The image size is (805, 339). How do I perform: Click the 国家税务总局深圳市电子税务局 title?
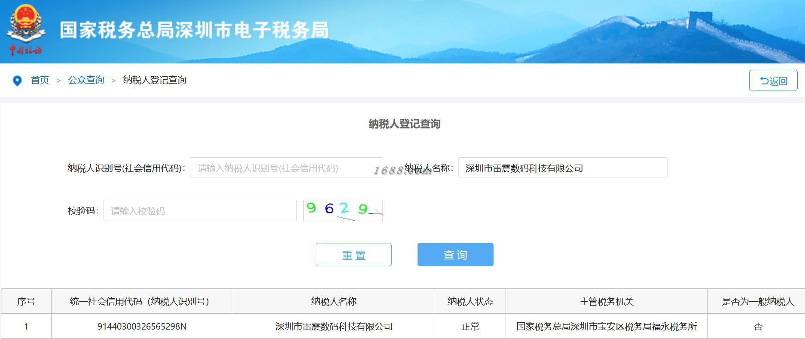tap(194, 30)
